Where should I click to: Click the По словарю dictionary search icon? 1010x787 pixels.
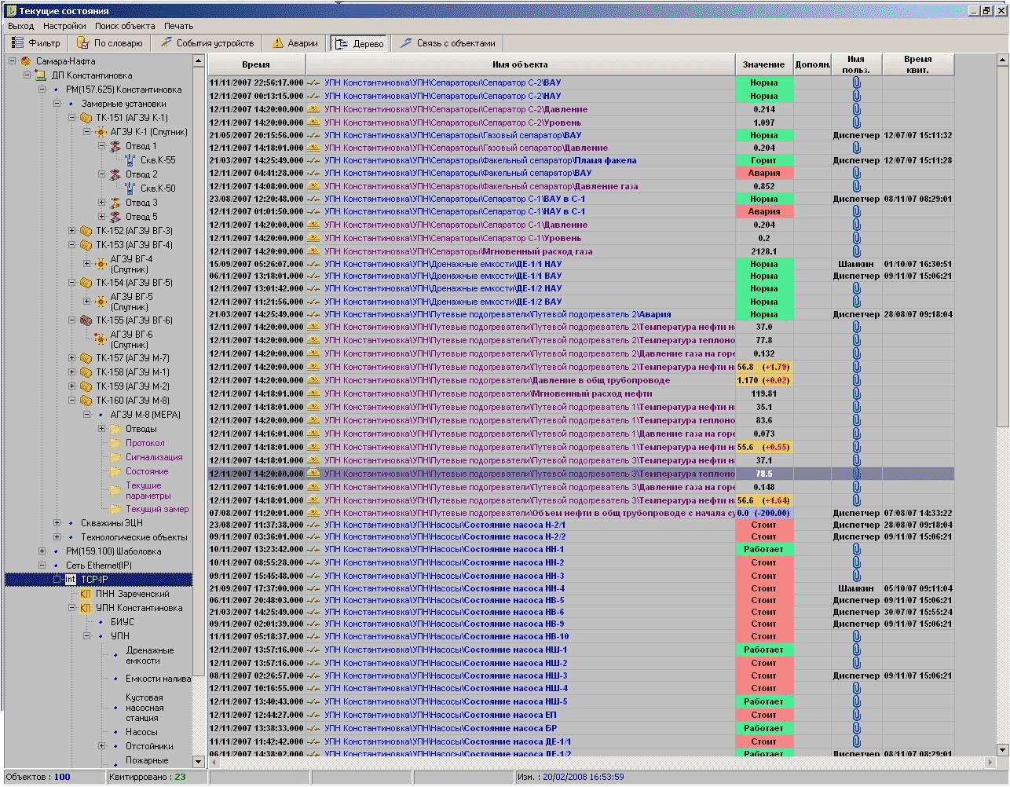click(x=82, y=43)
